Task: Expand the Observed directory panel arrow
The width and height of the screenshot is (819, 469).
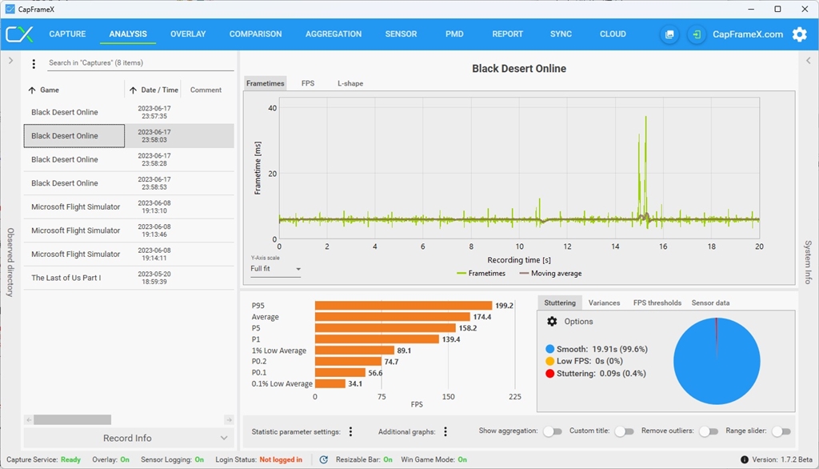Action: [10, 61]
